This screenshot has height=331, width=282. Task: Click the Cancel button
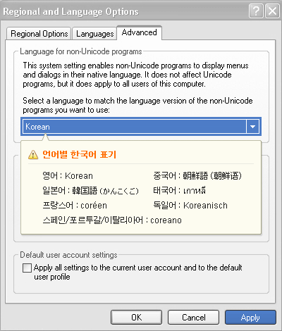tap(193, 318)
